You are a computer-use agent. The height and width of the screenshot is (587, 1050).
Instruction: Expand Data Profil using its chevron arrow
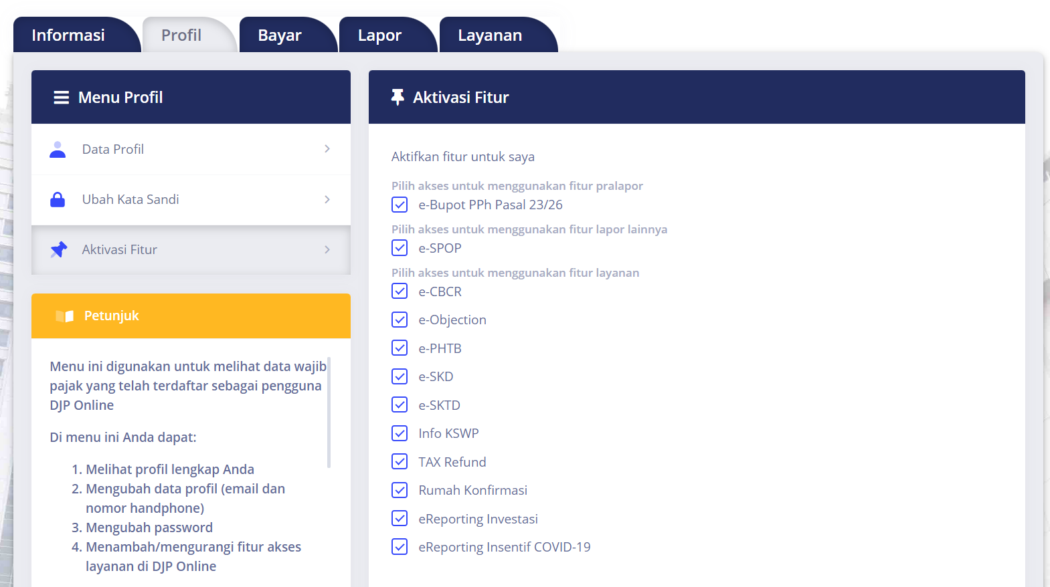click(x=327, y=149)
